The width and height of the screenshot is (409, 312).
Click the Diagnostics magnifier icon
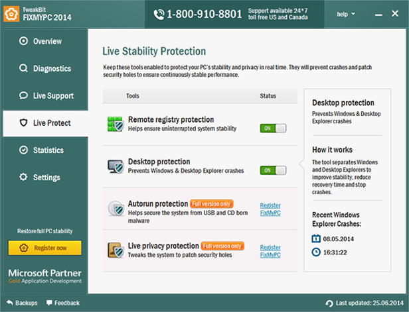[x=23, y=68]
